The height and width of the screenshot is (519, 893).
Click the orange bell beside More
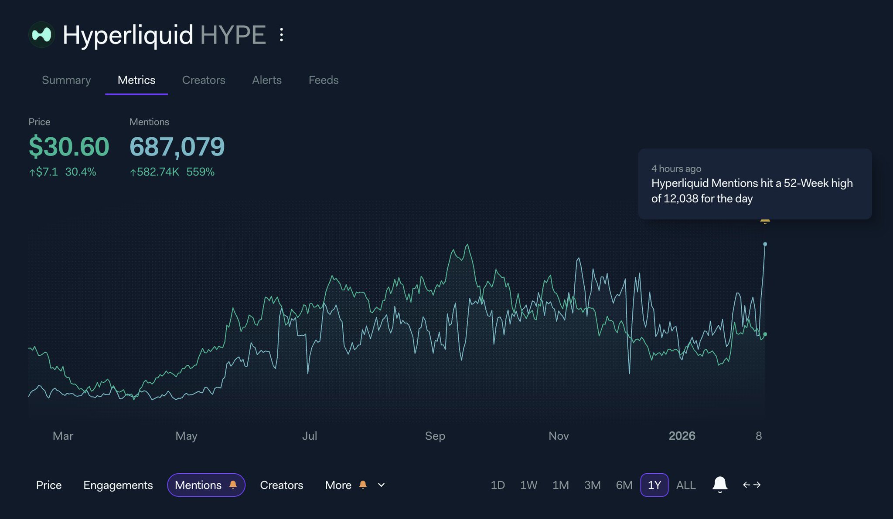point(363,485)
